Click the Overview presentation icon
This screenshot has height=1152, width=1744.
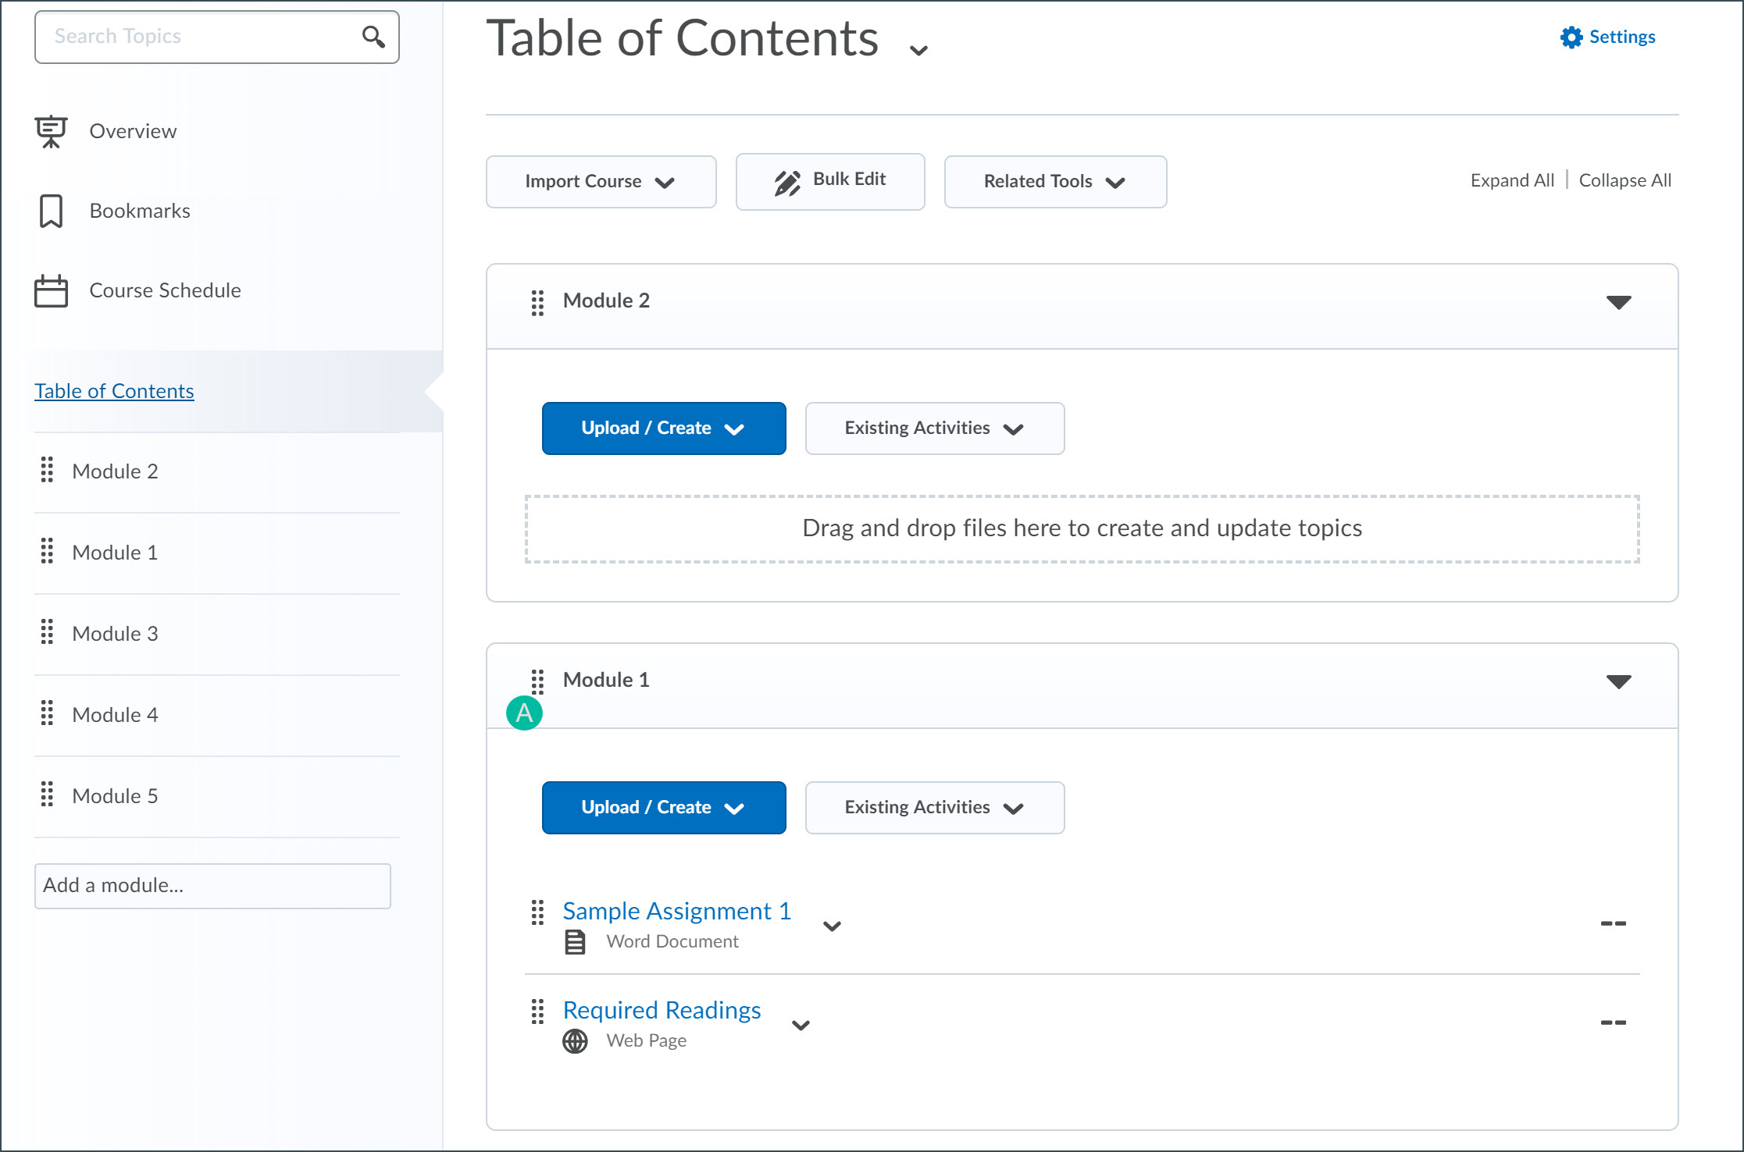click(51, 131)
